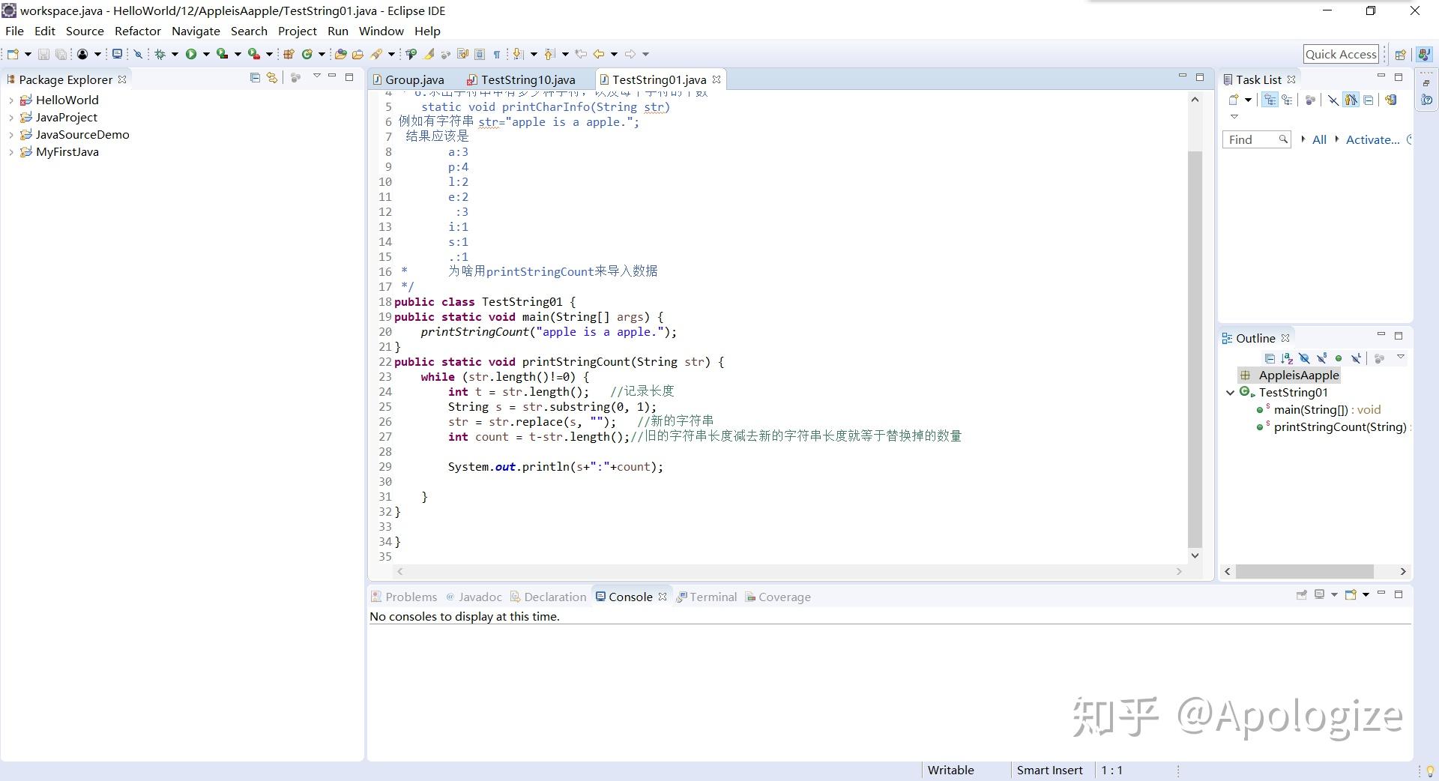Open the Refactor menu
This screenshot has width=1439, height=781.
pos(137,31)
